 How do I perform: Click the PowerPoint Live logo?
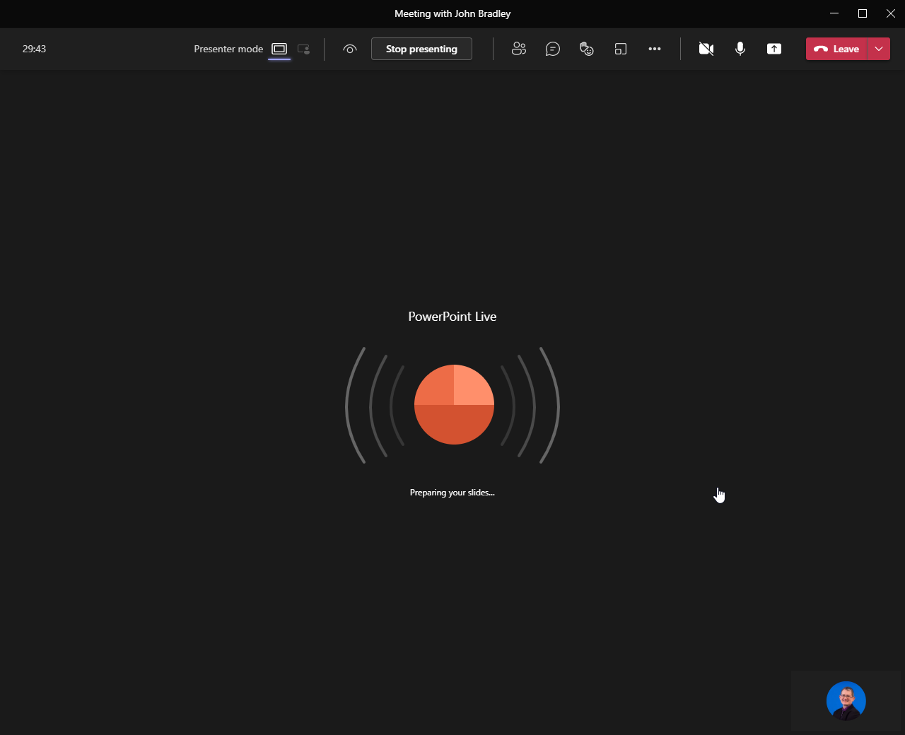(454, 405)
